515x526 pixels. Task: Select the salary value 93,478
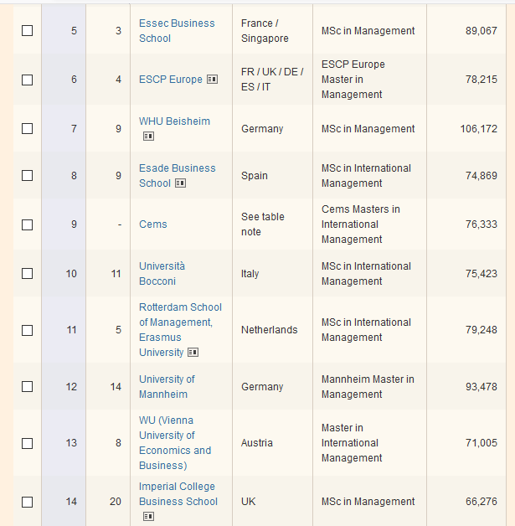482,386
